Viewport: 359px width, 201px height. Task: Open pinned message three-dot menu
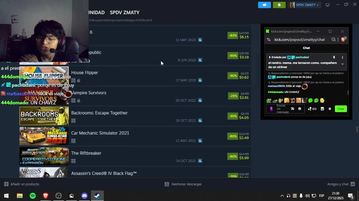(x=342, y=57)
